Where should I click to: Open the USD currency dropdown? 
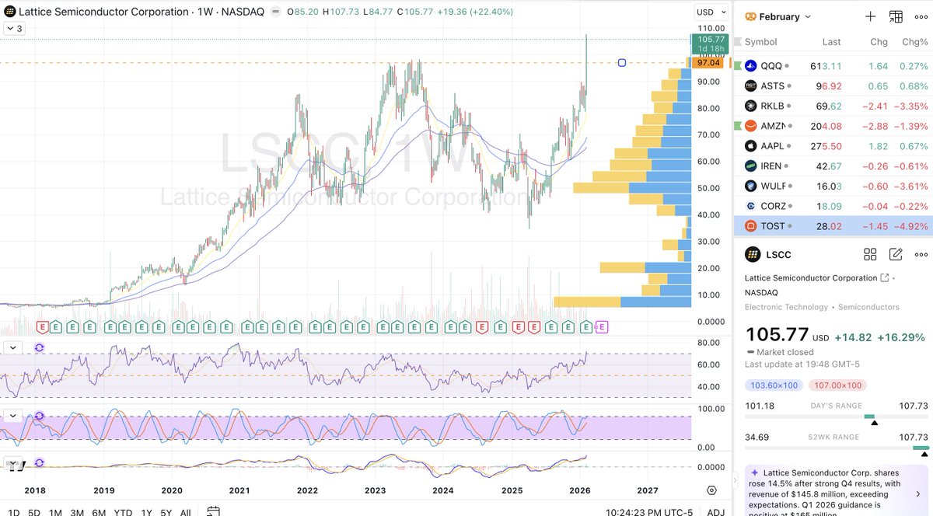point(711,12)
